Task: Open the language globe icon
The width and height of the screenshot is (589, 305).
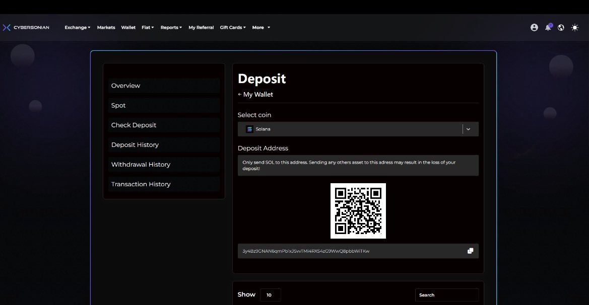Action: [561, 27]
